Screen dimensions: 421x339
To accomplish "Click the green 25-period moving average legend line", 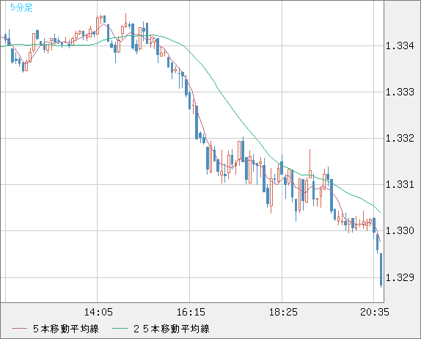I will 120,329.
